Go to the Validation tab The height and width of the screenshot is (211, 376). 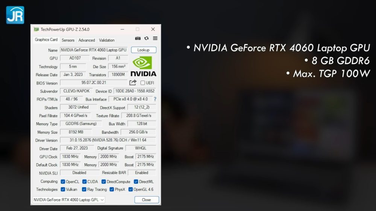coord(107,40)
